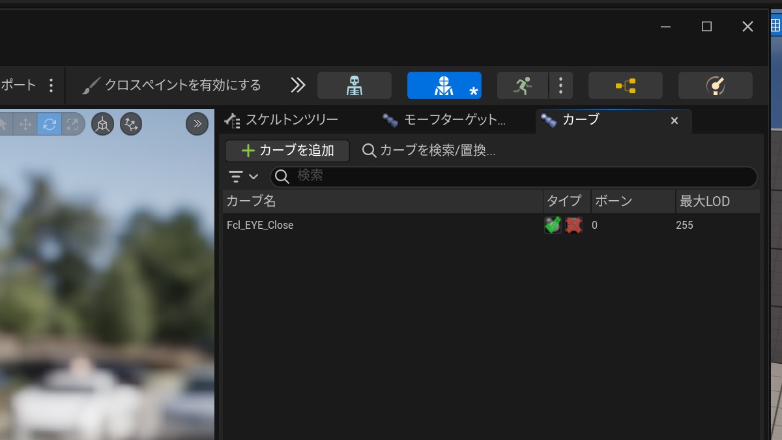This screenshot has width=782, height=440.
Task: Open the options menu beside ポート
Action: pyautogui.click(x=51, y=85)
